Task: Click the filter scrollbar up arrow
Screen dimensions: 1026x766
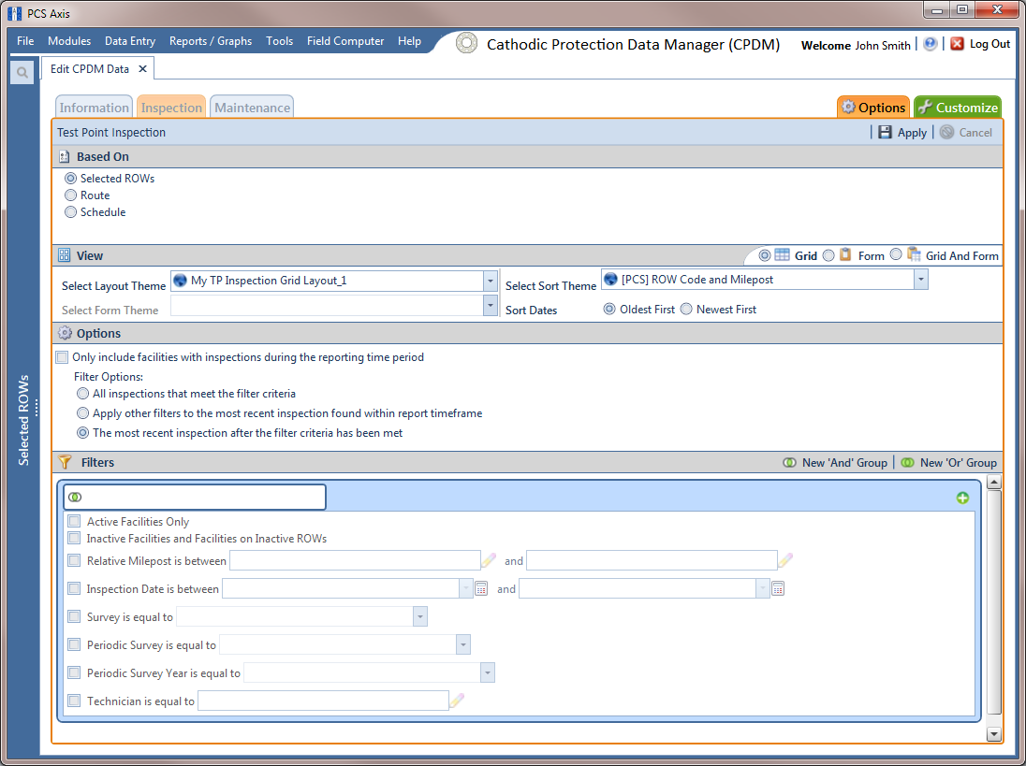Action: (994, 483)
